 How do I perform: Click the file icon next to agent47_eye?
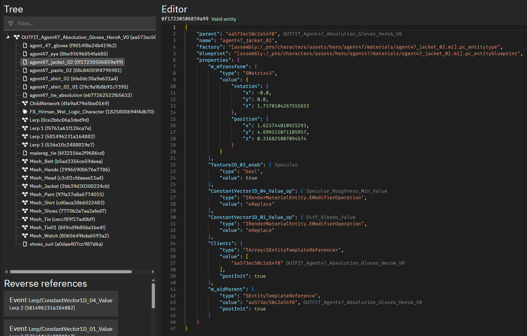[x=25, y=54]
